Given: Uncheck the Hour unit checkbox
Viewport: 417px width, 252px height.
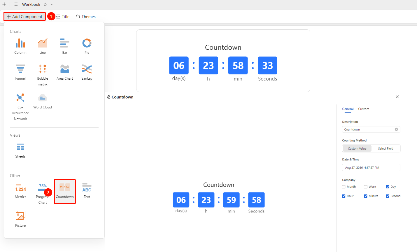Looking at the screenshot, I should click(344, 196).
